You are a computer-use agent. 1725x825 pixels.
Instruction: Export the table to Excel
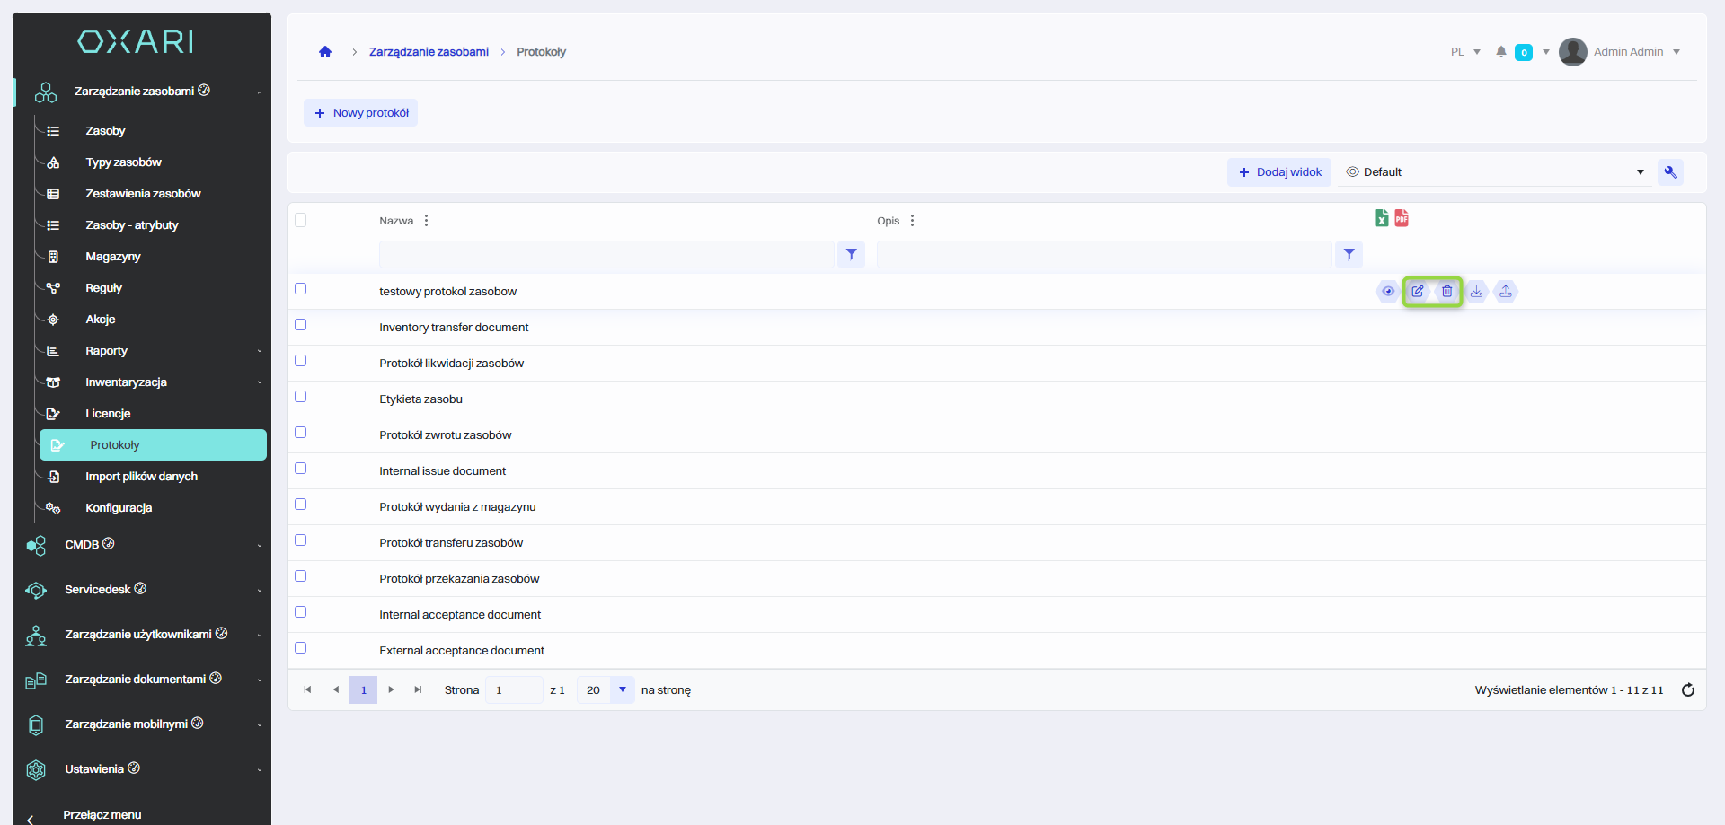click(1381, 218)
